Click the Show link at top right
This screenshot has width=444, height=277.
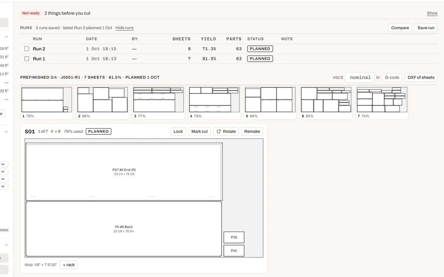(x=432, y=13)
